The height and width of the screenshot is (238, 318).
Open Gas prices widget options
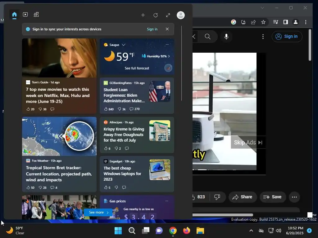coord(167,201)
